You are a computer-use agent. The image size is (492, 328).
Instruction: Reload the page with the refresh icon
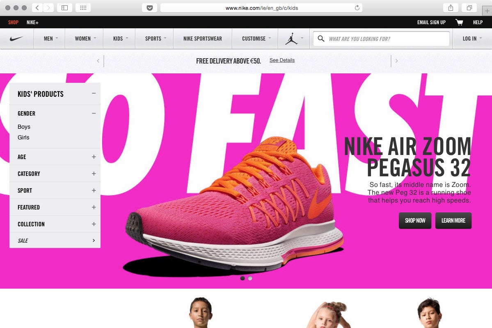pos(357,8)
